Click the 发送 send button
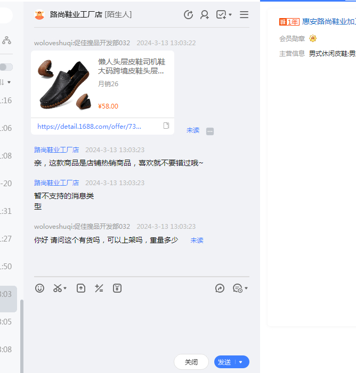This screenshot has width=356, height=373. click(224, 362)
